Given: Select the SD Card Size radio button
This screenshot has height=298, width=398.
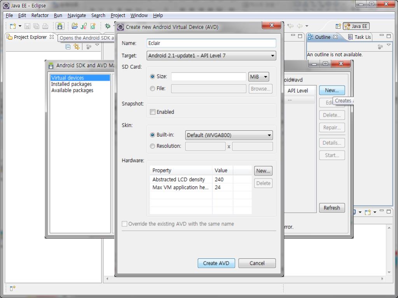Looking at the screenshot, I should point(152,76).
